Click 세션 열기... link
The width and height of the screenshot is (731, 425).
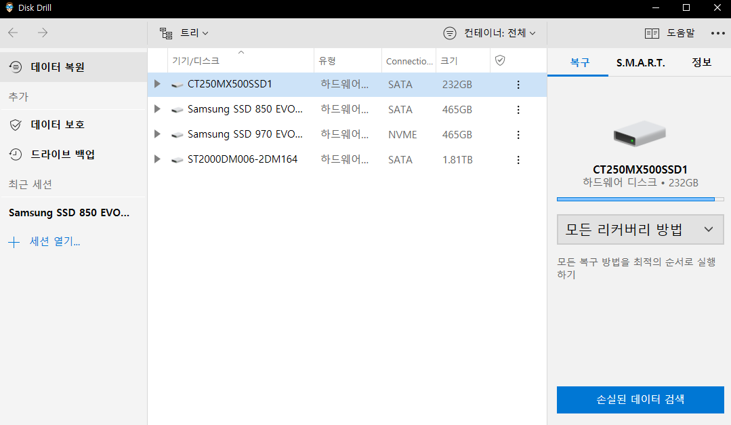tap(55, 242)
